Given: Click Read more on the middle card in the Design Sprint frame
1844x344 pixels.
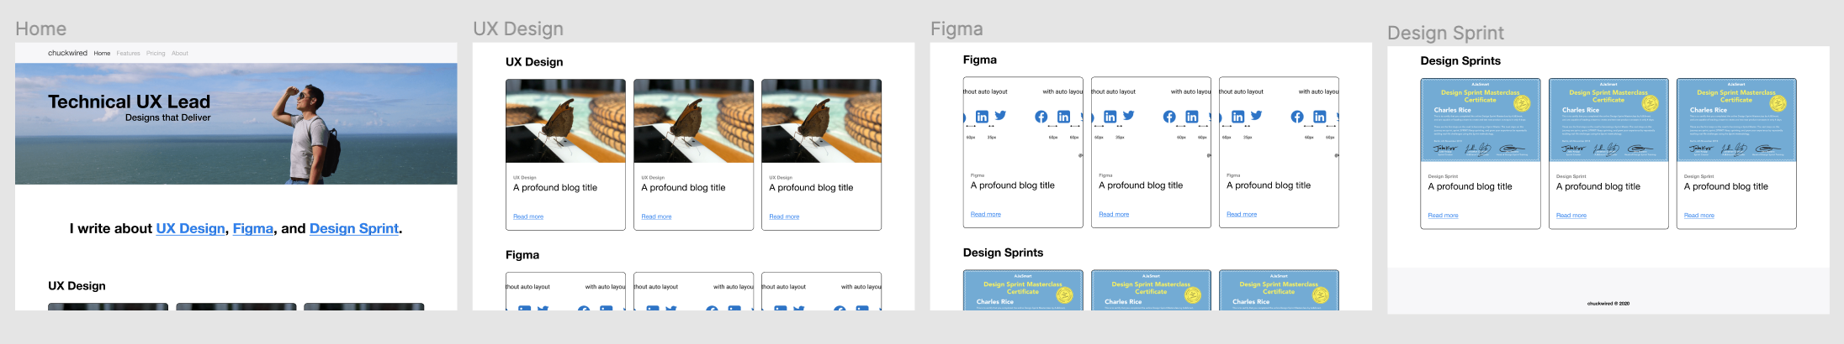Looking at the screenshot, I should tap(1571, 216).
